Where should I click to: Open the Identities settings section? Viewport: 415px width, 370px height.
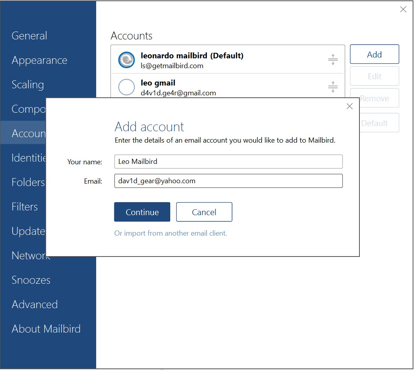pyautogui.click(x=29, y=158)
